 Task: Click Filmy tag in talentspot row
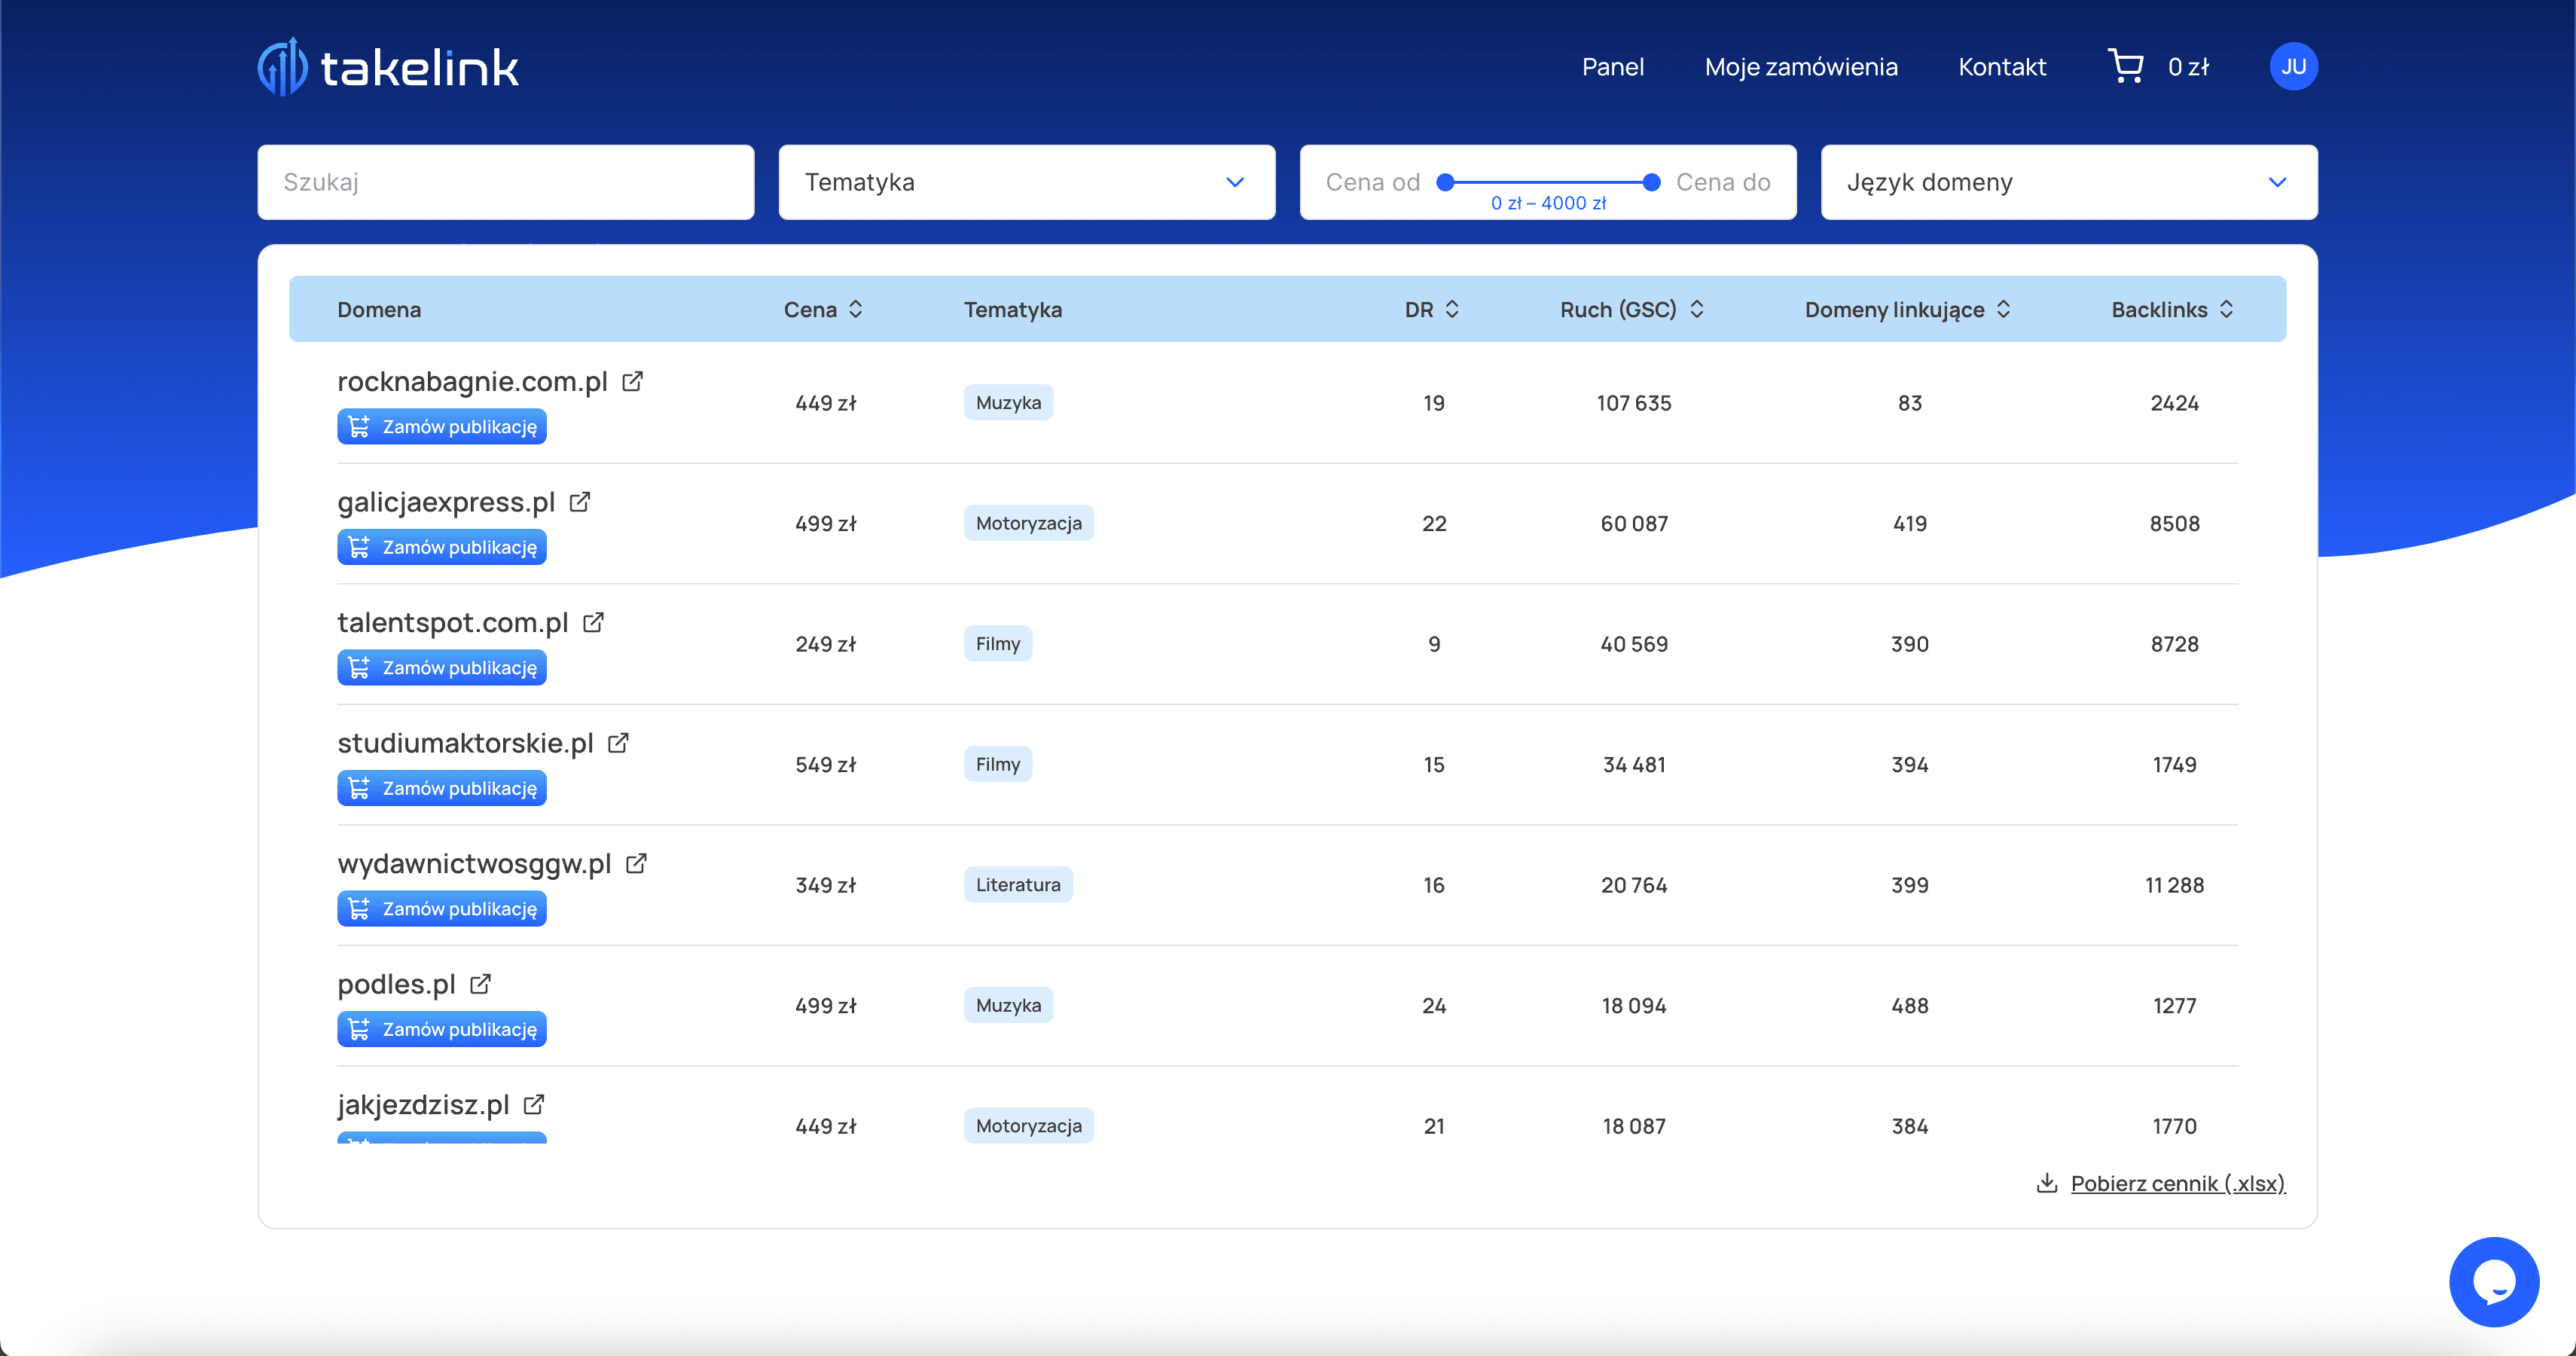998,644
